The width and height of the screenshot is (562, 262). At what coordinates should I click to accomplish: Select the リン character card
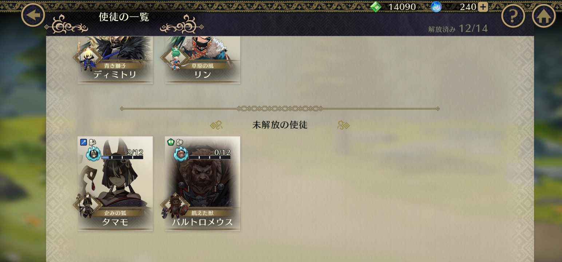(202, 60)
